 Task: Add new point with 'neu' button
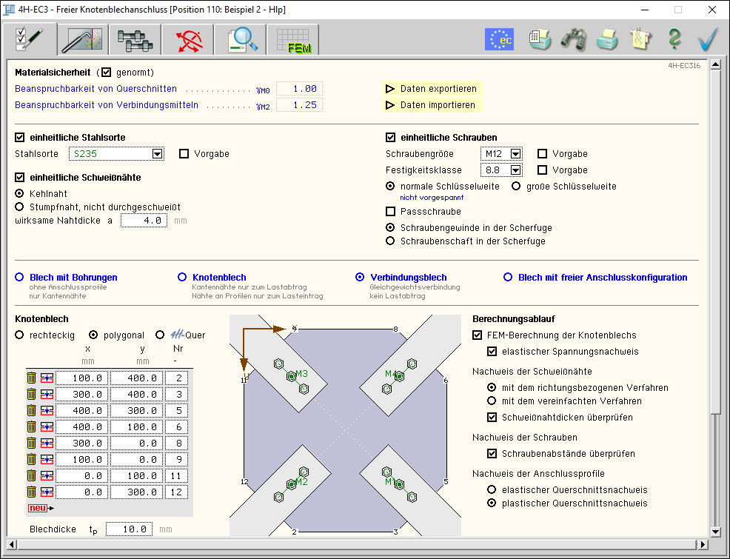[40, 508]
